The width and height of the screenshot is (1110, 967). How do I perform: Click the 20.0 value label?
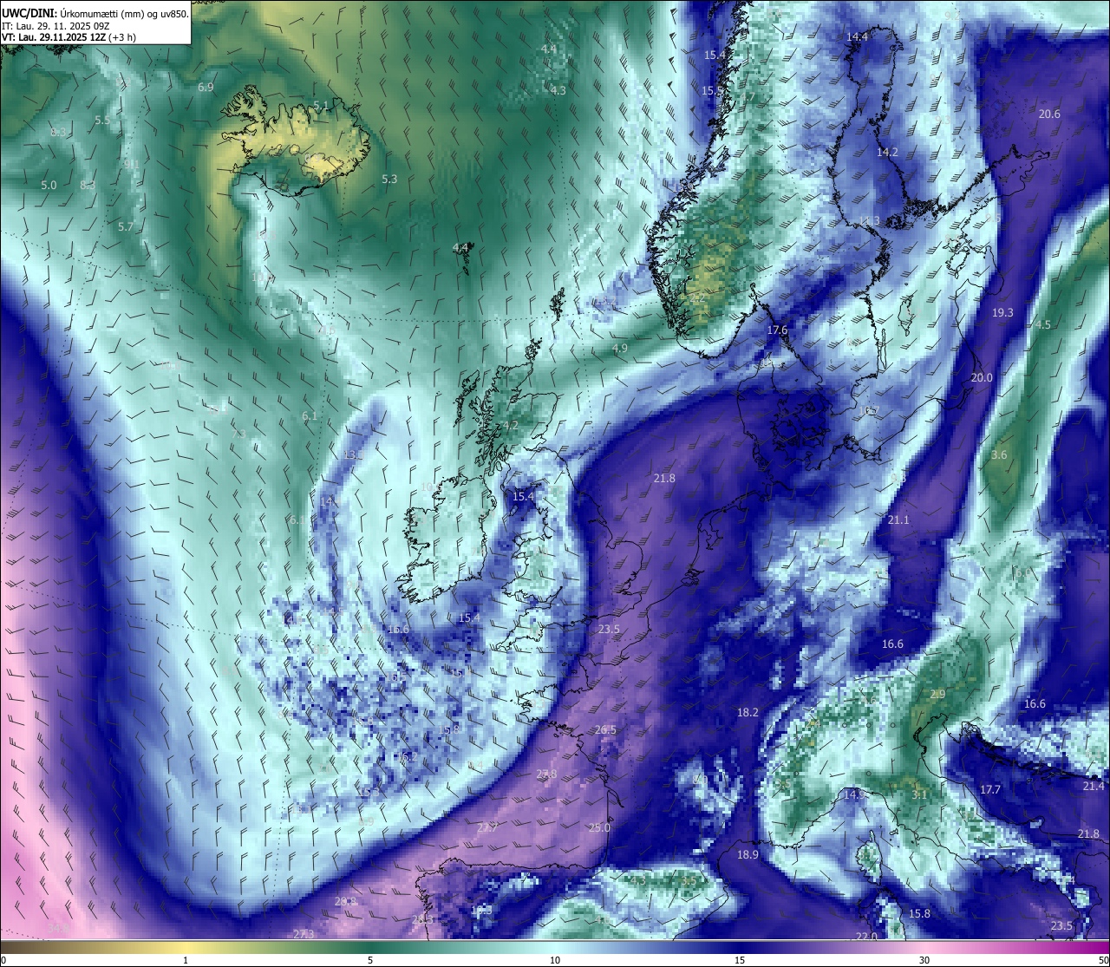click(x=982, y=378)
